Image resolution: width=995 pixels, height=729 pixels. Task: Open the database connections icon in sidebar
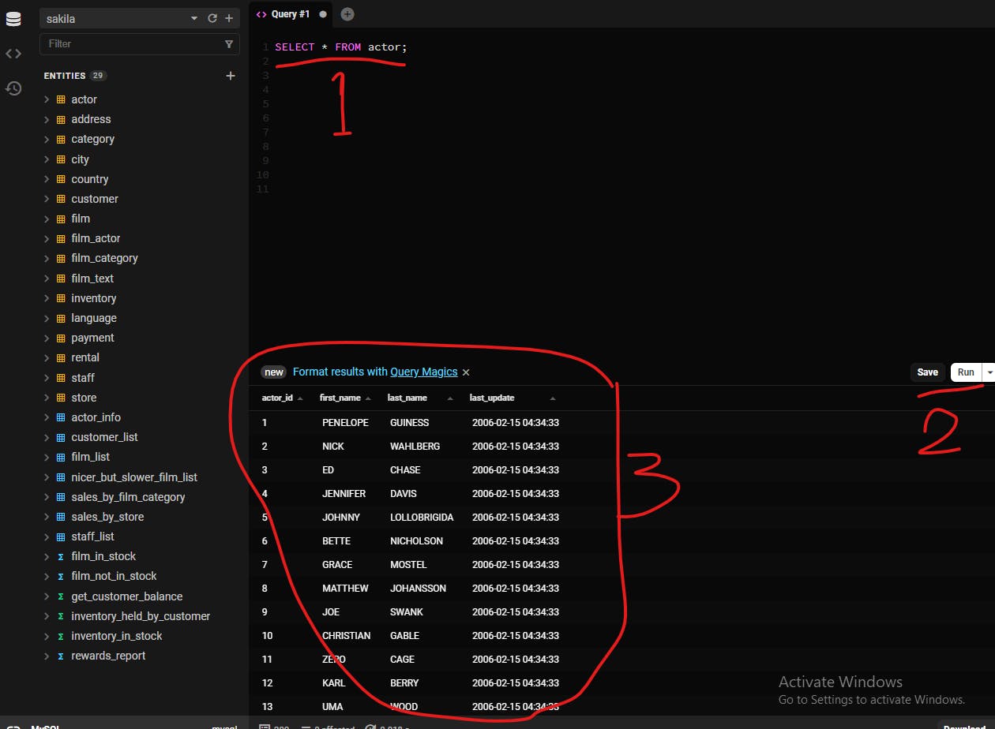pyautogui.click(x=13, y=19)
